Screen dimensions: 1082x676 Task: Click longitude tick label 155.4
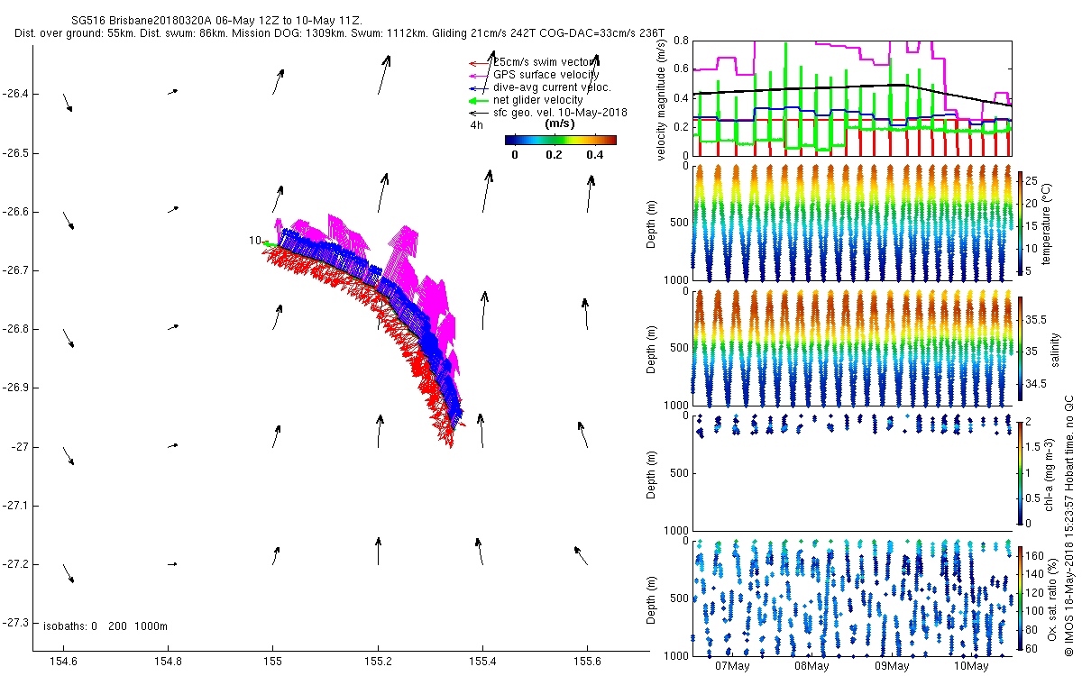(x=482, y=662)
